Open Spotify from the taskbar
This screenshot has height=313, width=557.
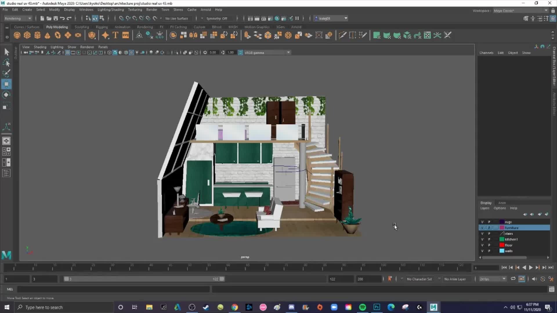363,307
